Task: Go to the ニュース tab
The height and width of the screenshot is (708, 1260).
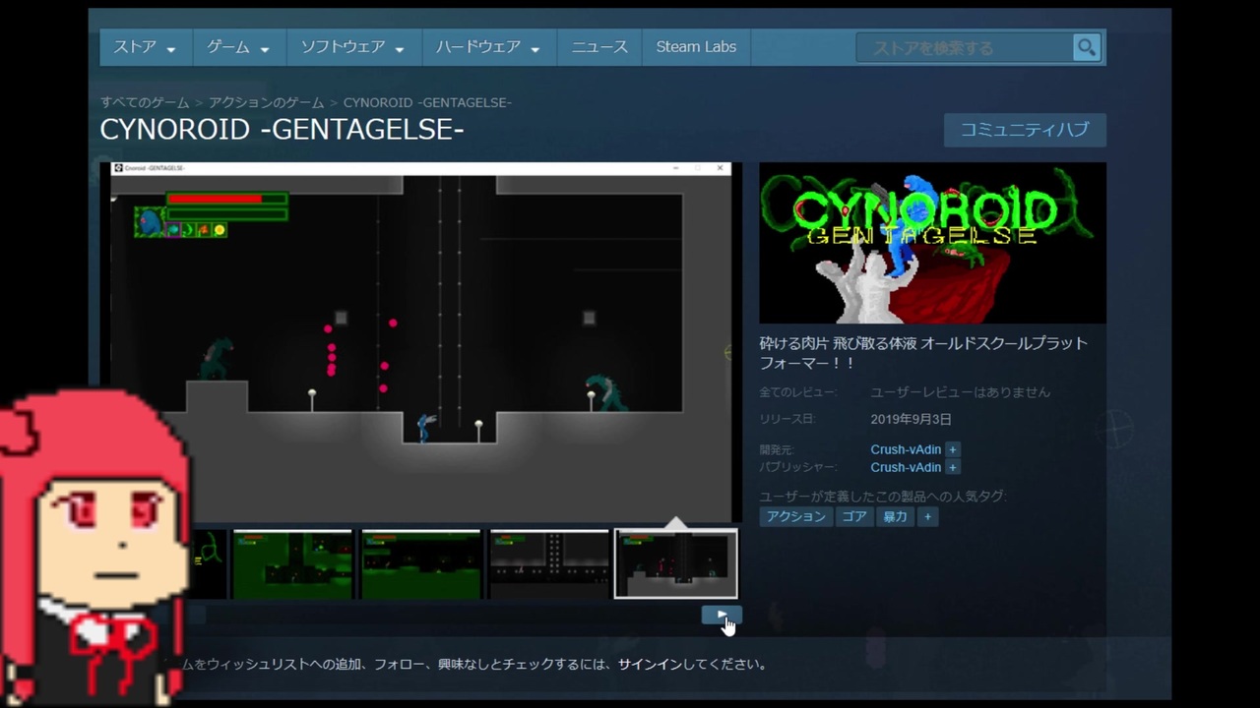Action: pyautogui.click(x=599, y=47)
